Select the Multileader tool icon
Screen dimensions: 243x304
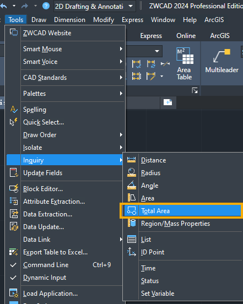point(222,56)
